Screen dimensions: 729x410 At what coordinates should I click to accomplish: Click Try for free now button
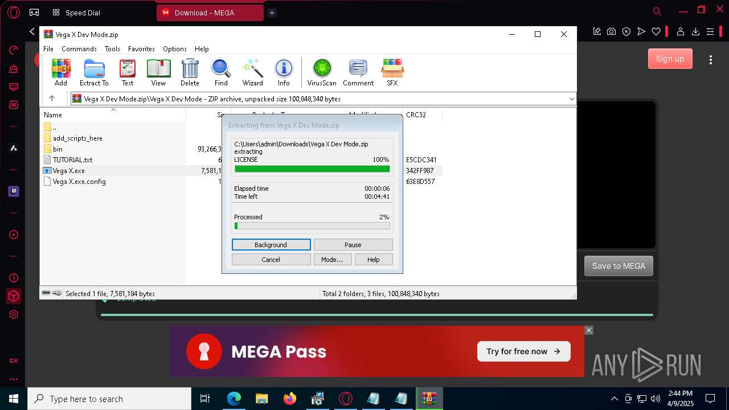point(524,351)
